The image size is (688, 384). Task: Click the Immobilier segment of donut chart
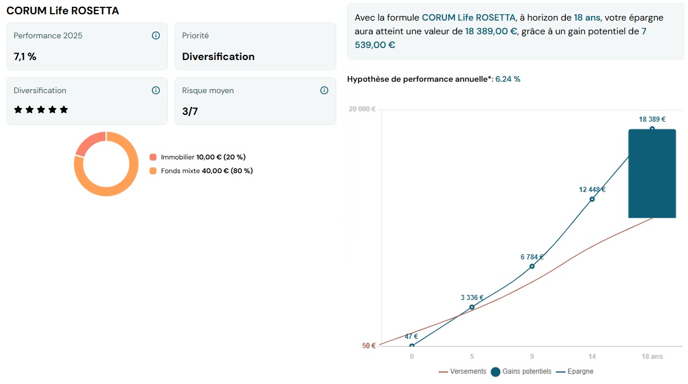(88, 142)
